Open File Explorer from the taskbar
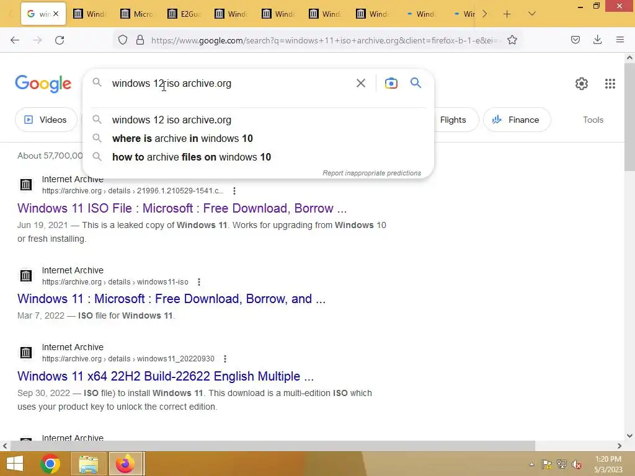Viewport: 635px width, 476px height. pyautogui.click(x=88, y=464)
